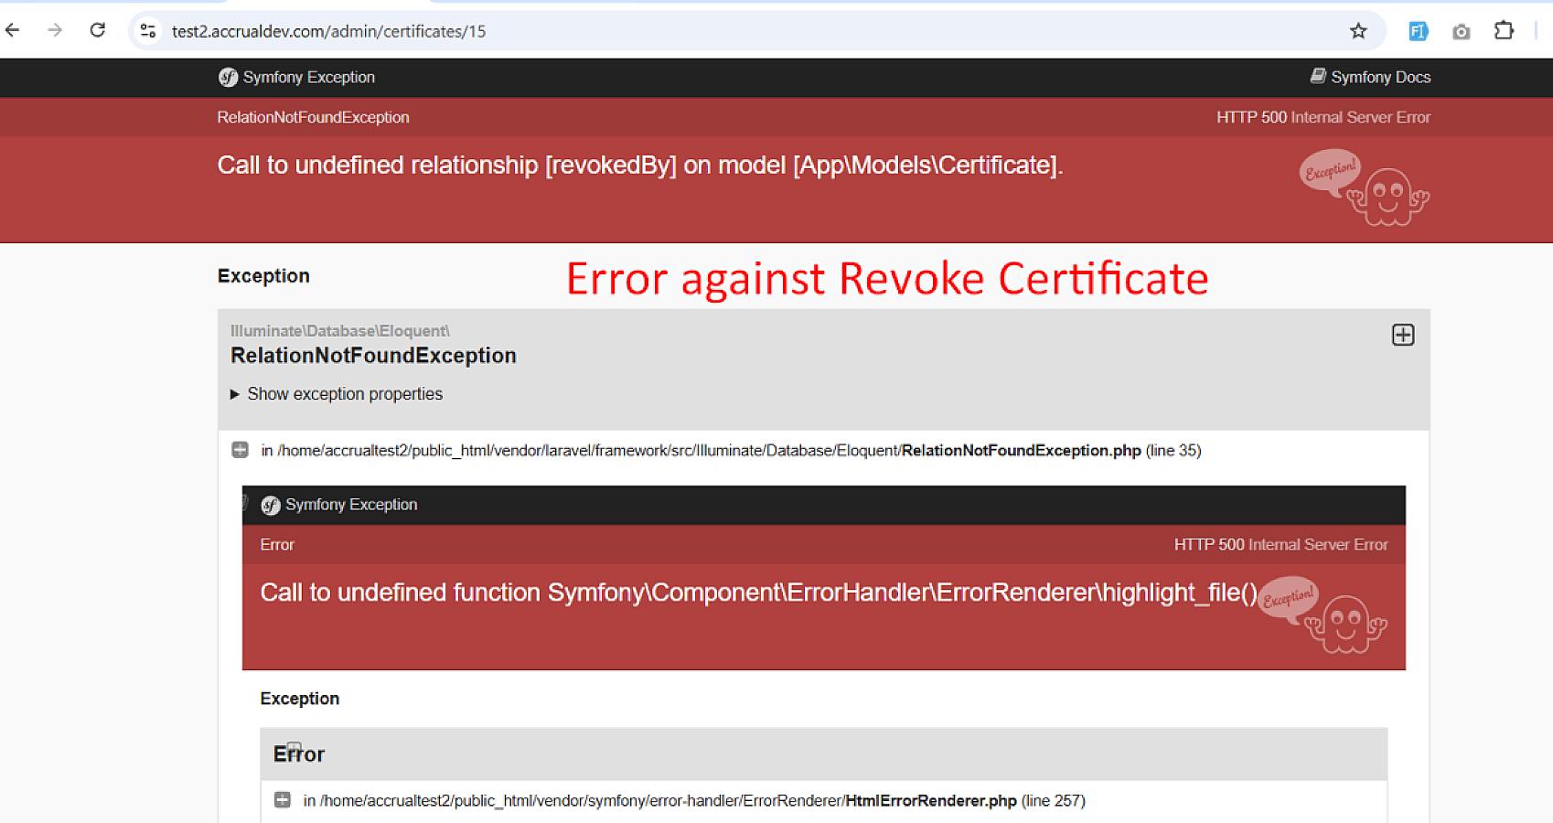Bookmark this page with the star icon
Image resolution: width=1553 pixels, height=823 pixels.
[1358, 31]
